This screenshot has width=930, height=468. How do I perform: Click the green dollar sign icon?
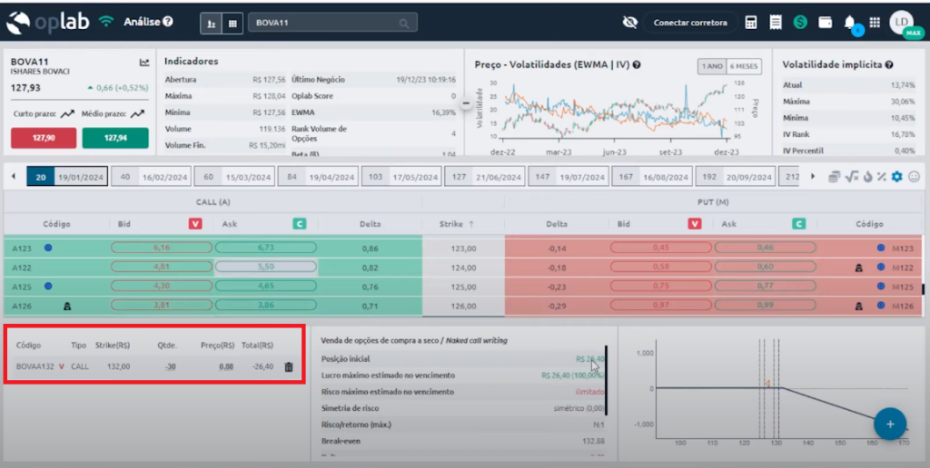point(800,22)
